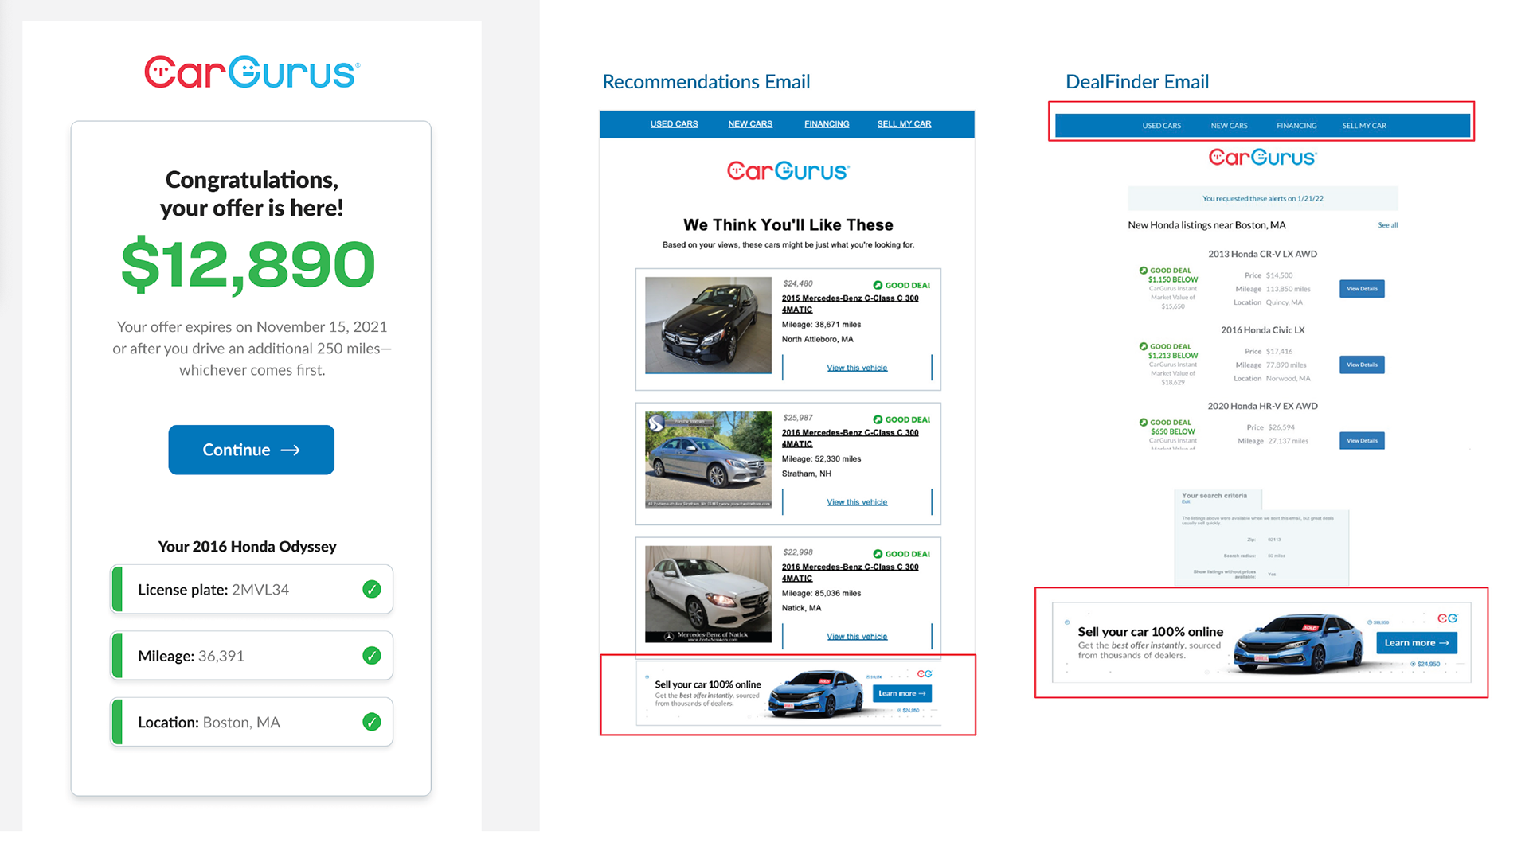The image size is (1529, 850).
Task: Click the CarGurus logo above the offer card
Action: pyautogui.click(x=252, y=72)
